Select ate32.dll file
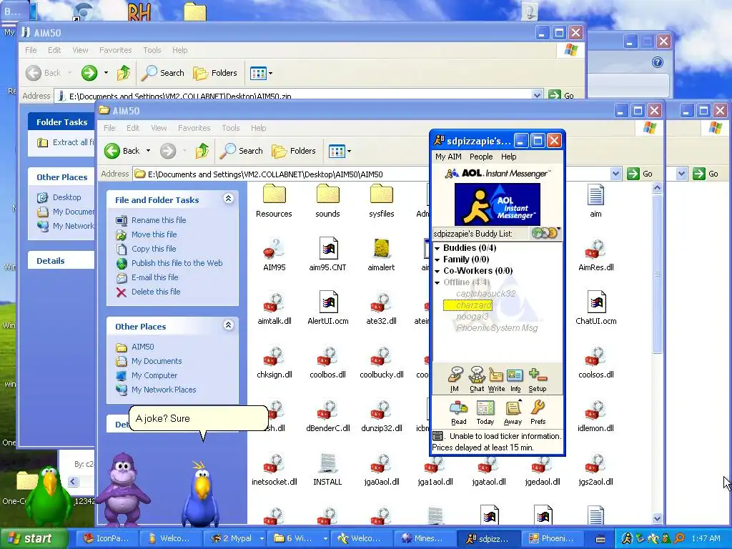The width and height of the screenshot is (732, 549). click(x=382, y=309)
